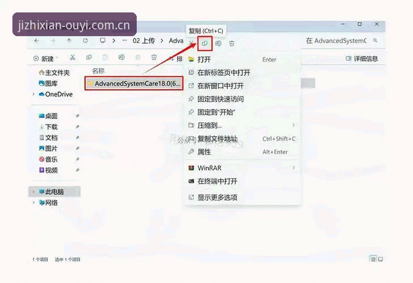Click the Delete trash icon in toolbar
The width and height of the screenshot is (413, 283).
click(x=154, y=58)
